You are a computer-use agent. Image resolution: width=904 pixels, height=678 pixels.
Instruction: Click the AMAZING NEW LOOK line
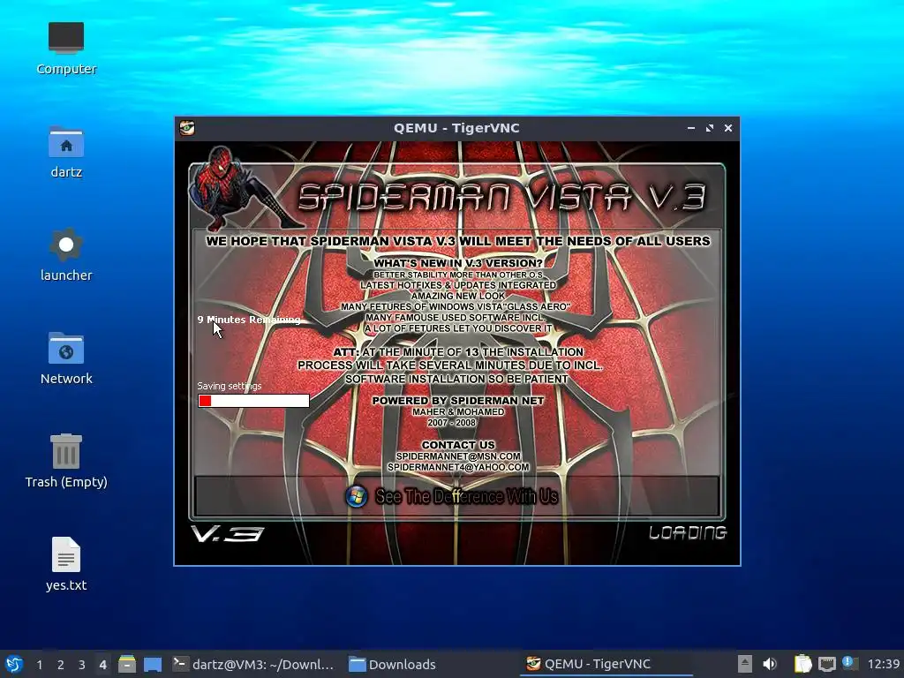tap(458, 296)
